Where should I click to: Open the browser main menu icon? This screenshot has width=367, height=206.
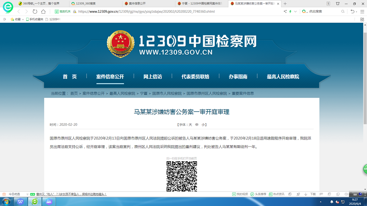click(x=362, y=11)
